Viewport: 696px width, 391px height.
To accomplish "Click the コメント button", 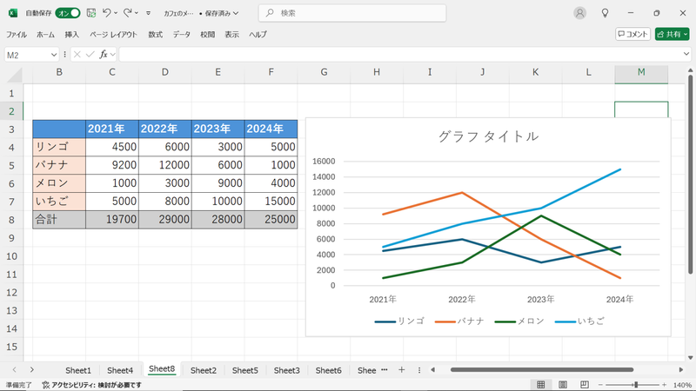I will tap(632, 34).
